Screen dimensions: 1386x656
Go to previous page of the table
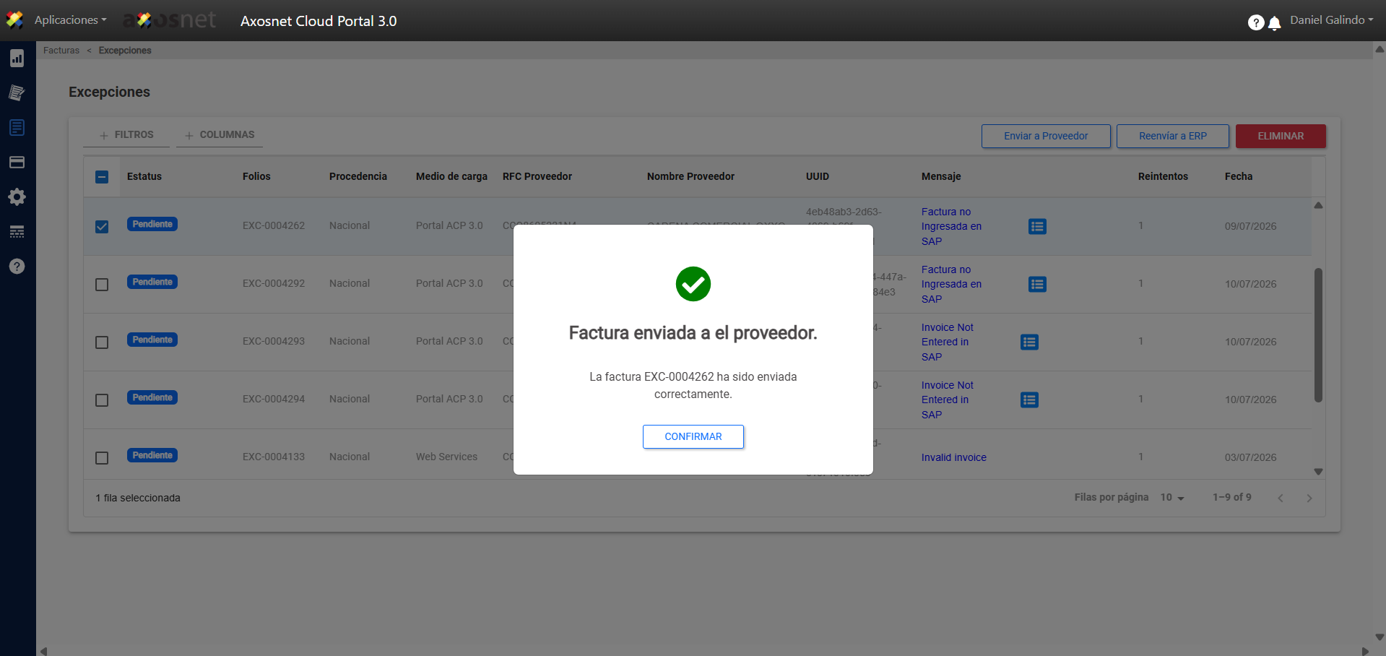[1281, 498]
